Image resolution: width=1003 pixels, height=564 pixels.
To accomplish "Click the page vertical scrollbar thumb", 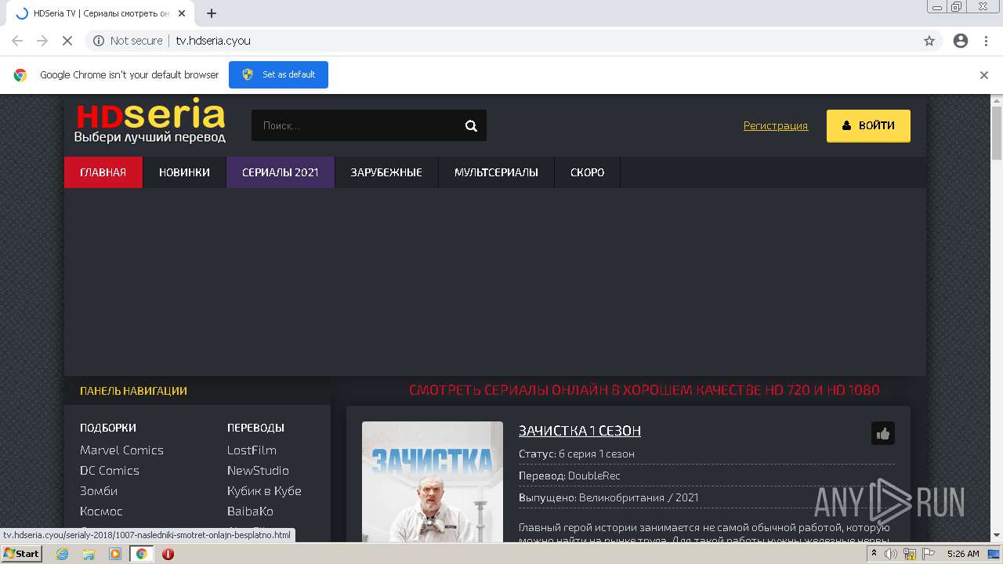I will [997, 133].
